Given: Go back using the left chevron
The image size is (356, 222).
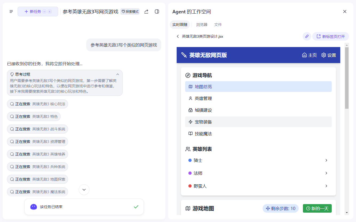Looking at the screenshot, I should [178, 36].
